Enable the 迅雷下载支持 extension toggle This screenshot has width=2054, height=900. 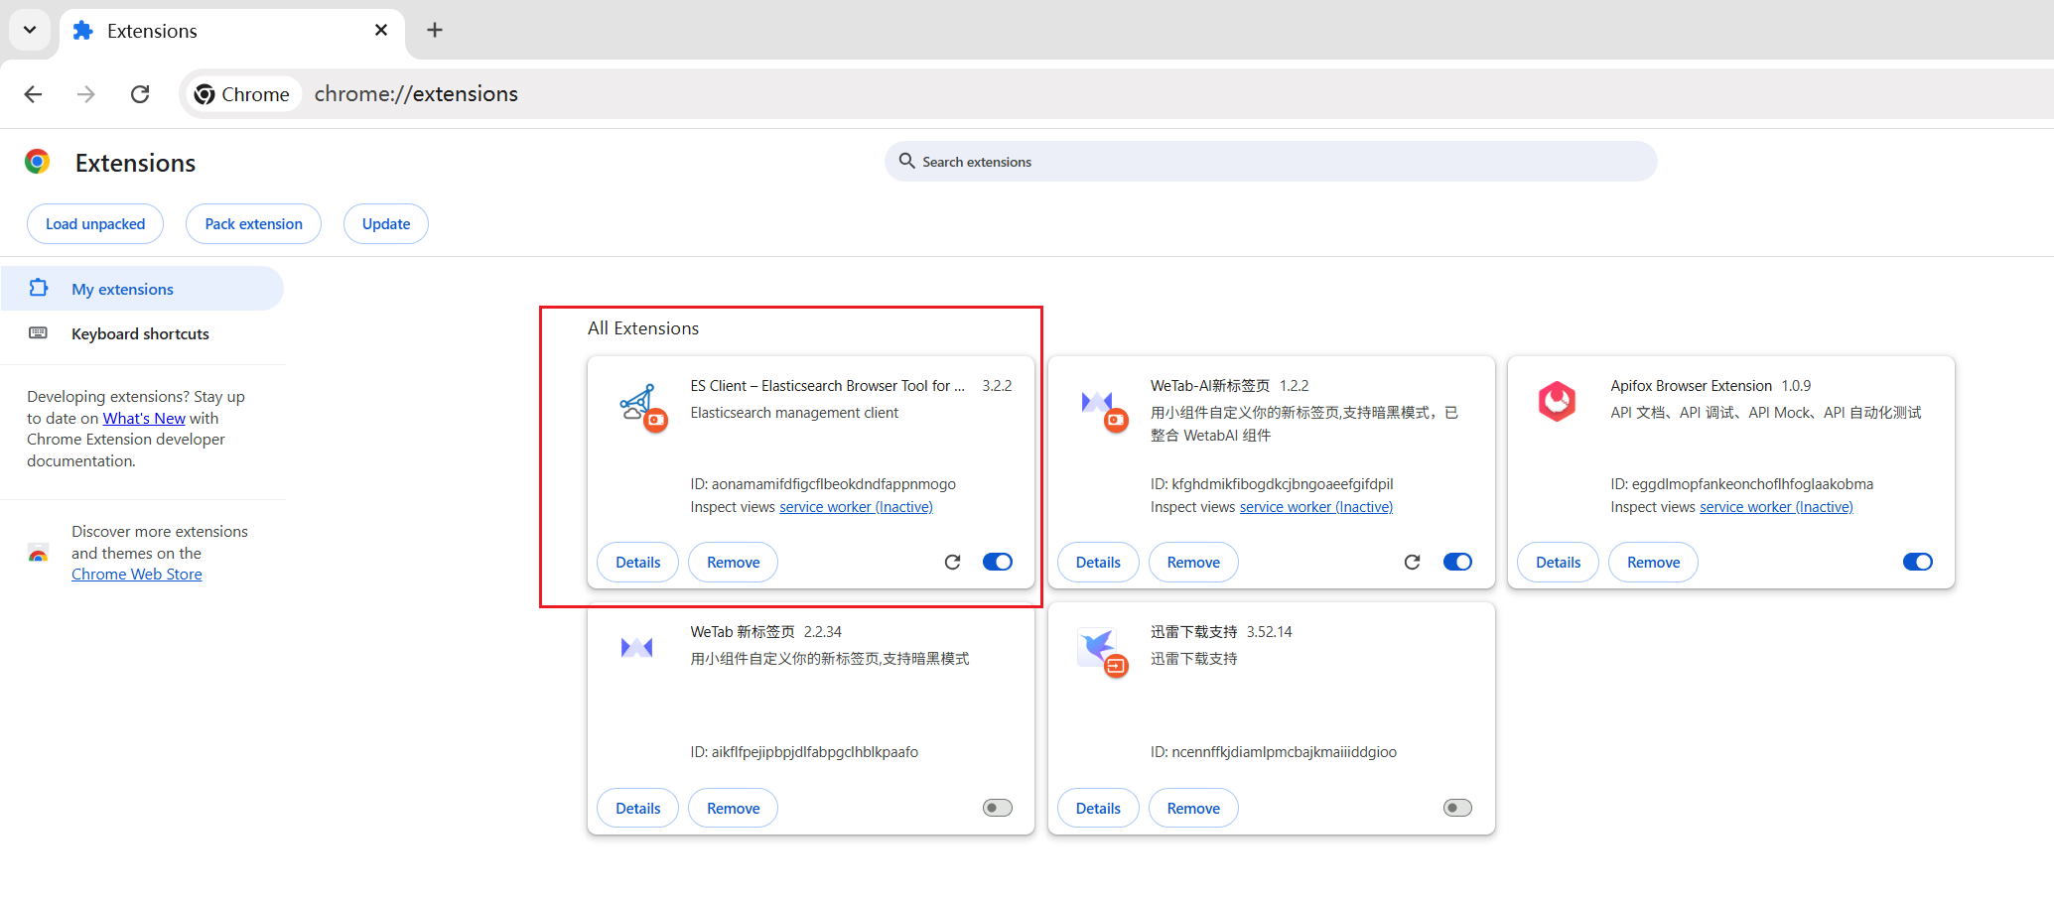click(x=1457, y=809)
